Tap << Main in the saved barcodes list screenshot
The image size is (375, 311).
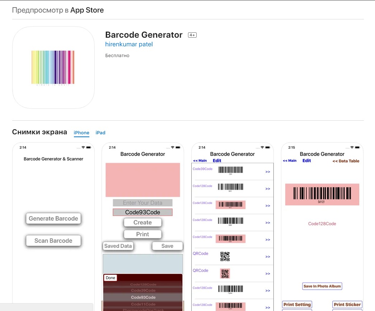(x=200, y=161)
